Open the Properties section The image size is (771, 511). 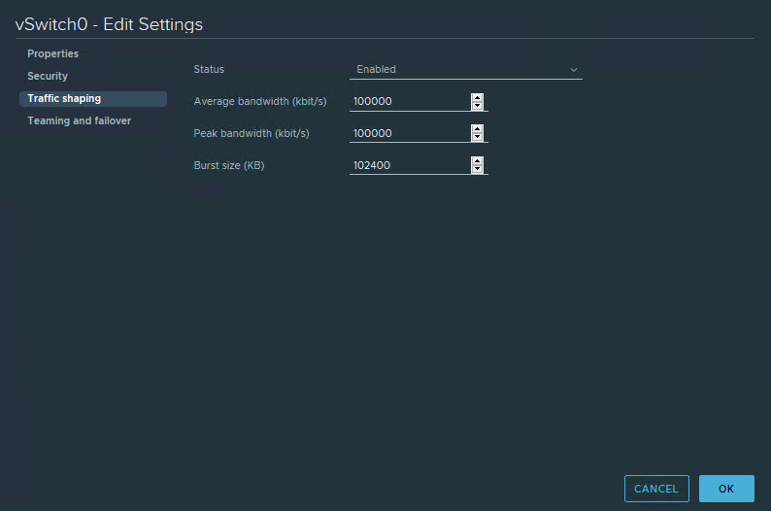click(53, 54)
